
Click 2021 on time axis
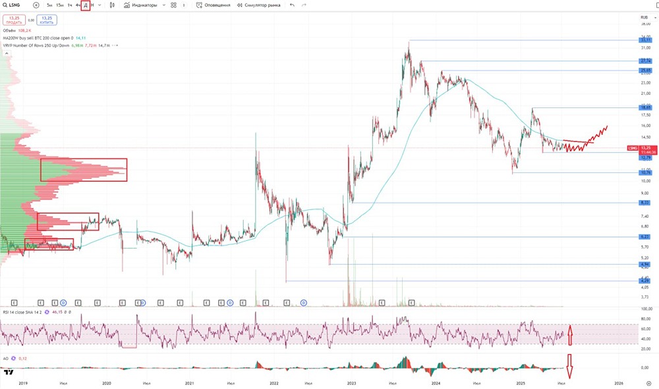coord(190,383)
